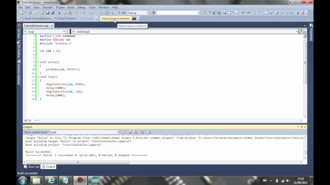Click the Paste clipboard icon

[x=70, y=13]
